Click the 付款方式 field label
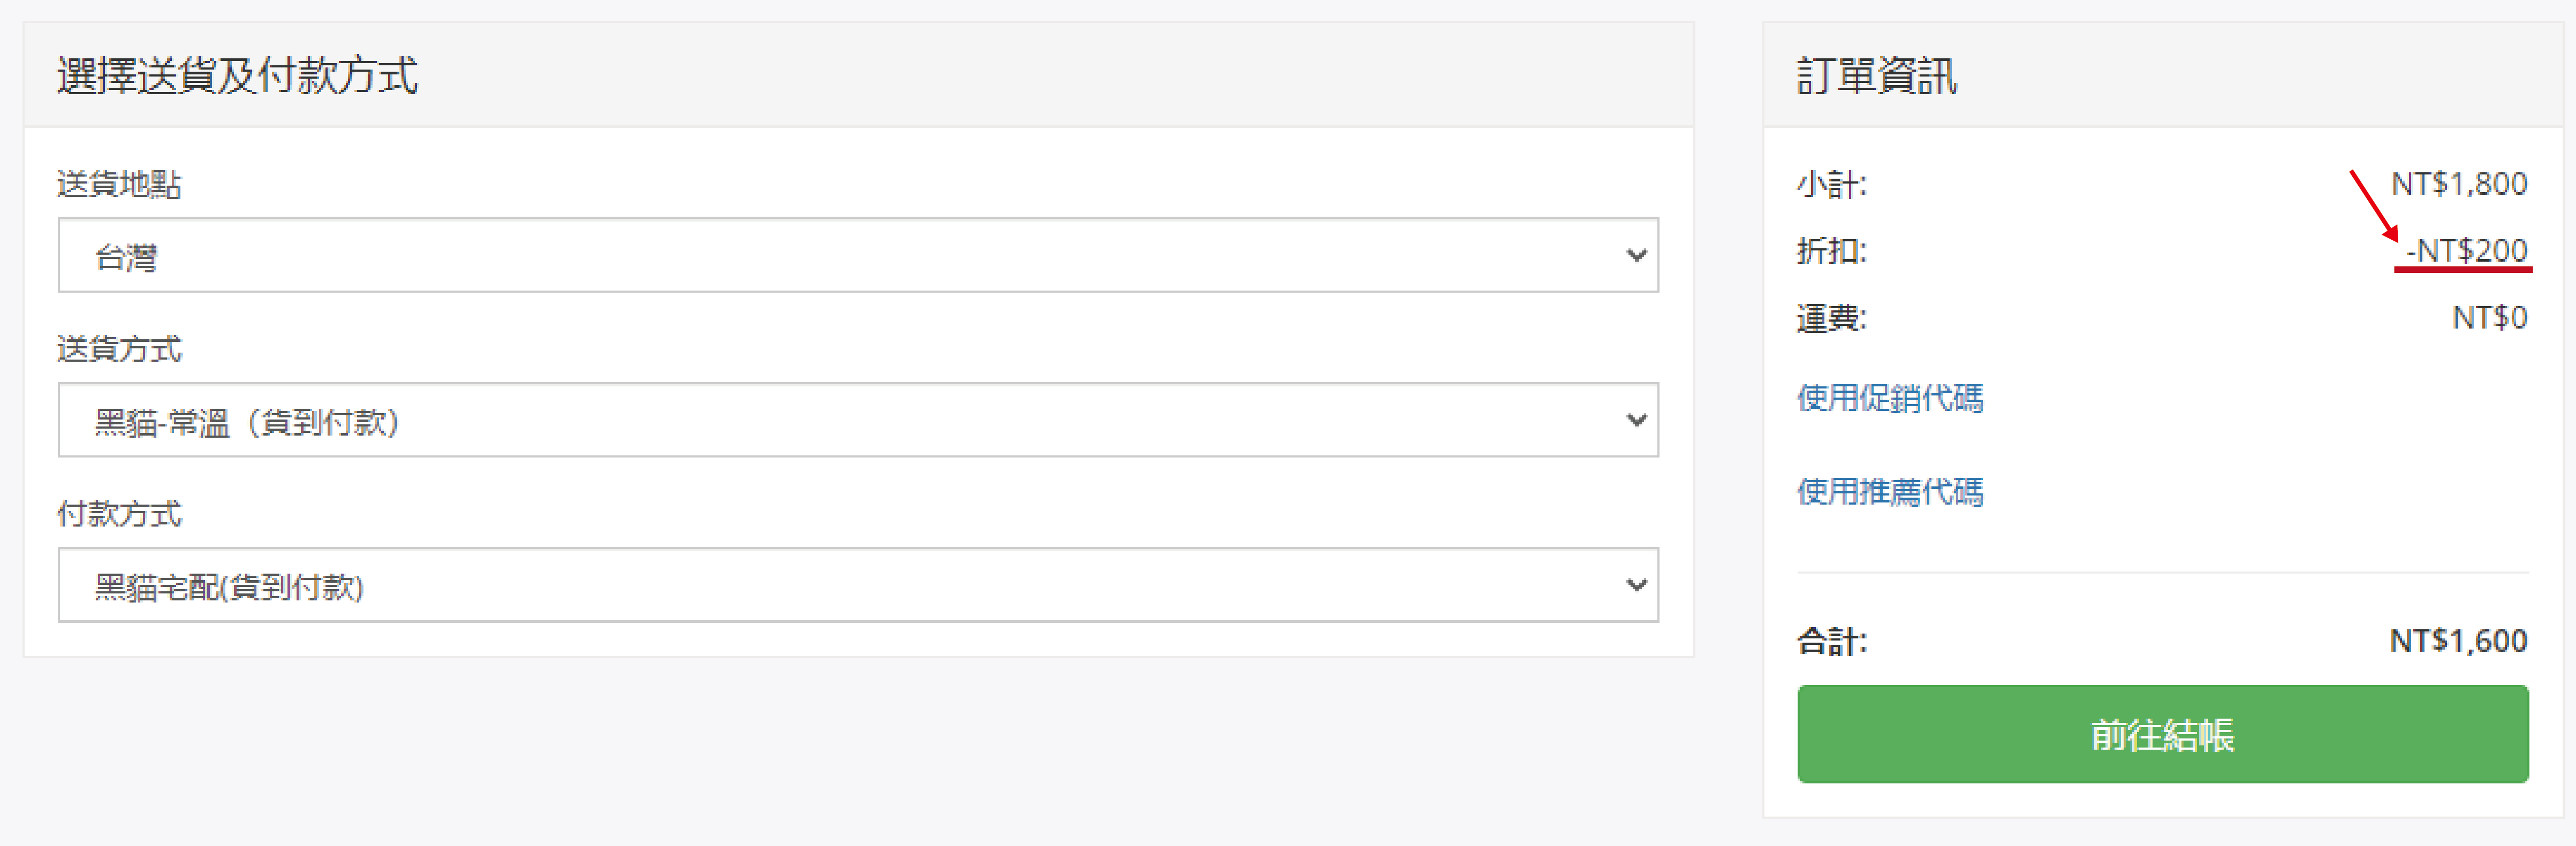This screenshot has height=846, width=2576. pos(119,514)
